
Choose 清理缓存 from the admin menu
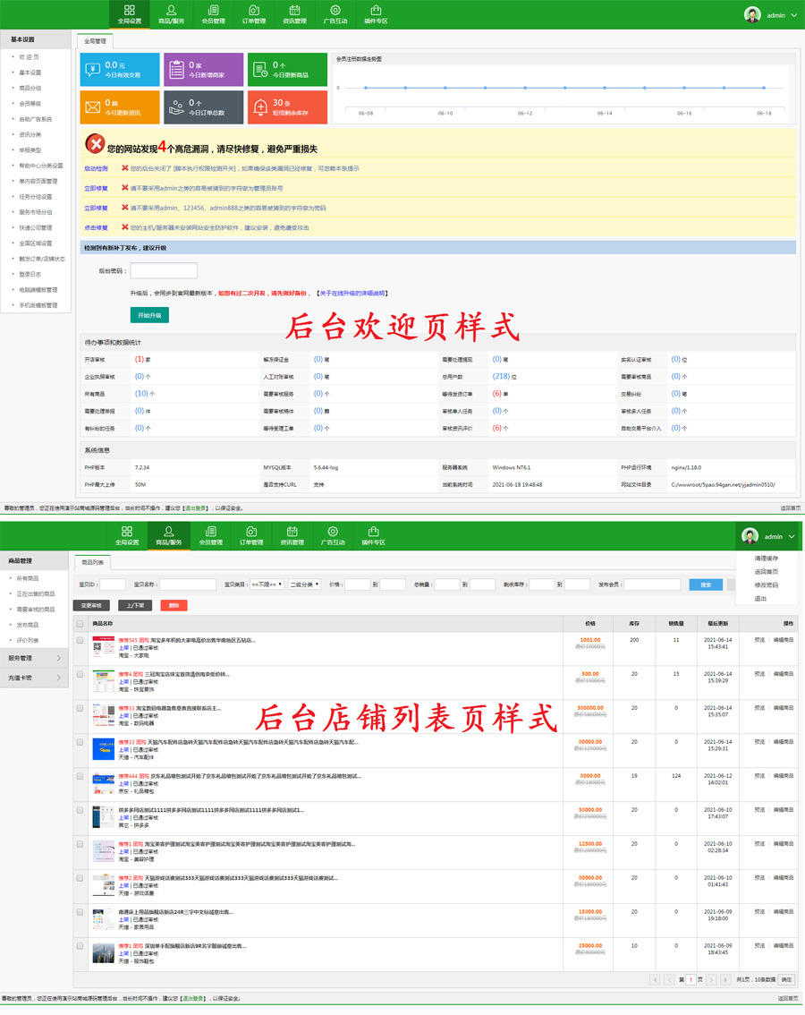(766, 559)
